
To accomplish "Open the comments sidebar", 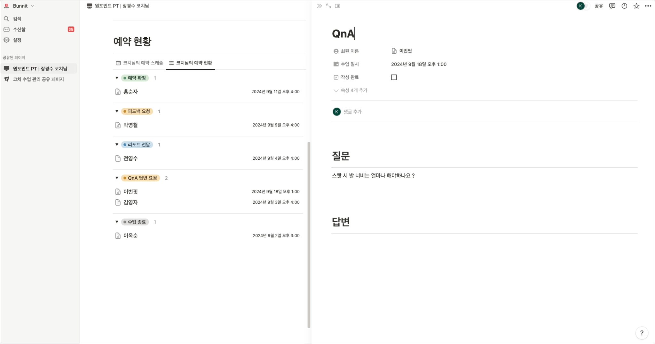I will click(612, 6).
